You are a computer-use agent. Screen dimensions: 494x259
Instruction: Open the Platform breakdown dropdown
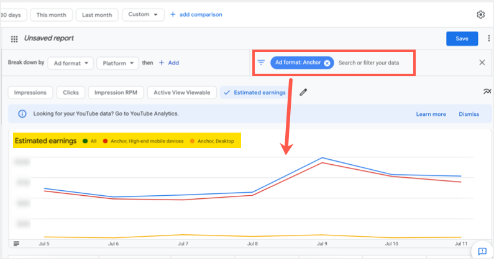click(117, 63)
